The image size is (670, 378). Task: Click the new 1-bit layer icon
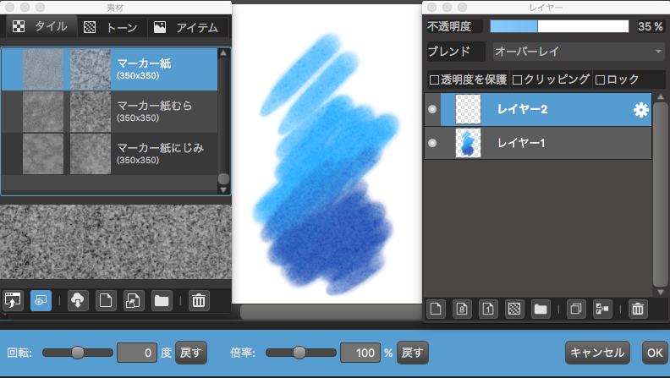(488, 309)
